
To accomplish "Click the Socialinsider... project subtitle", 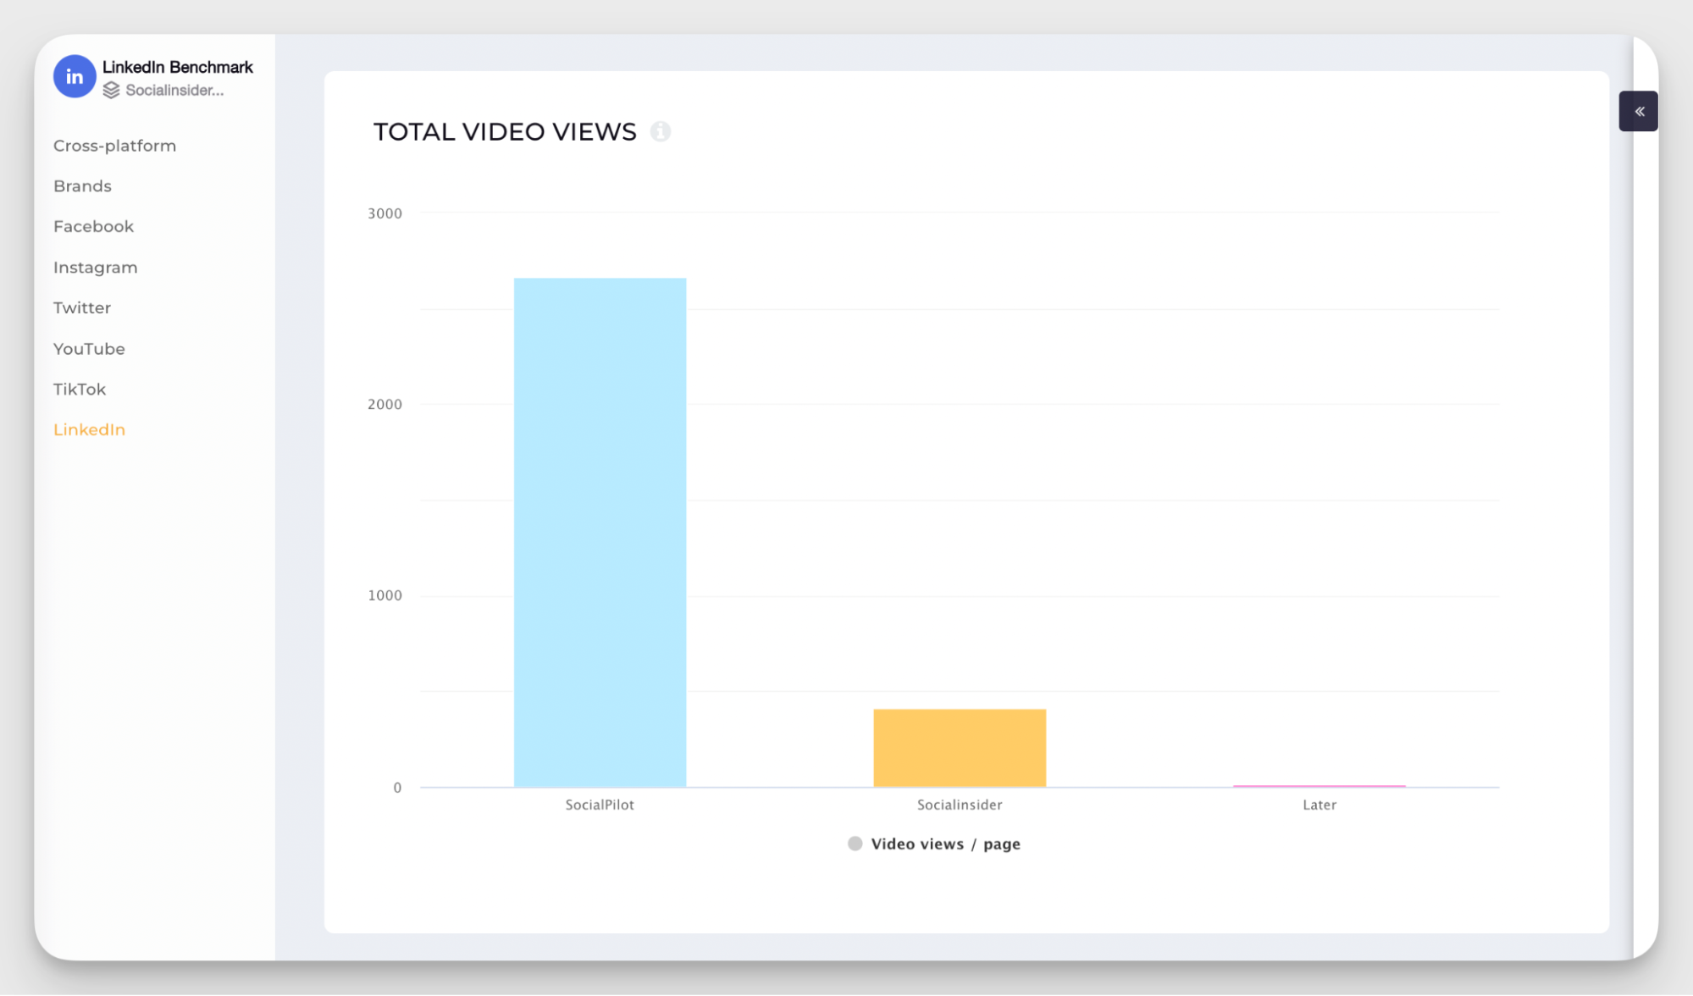I will (x=174, y=91).
